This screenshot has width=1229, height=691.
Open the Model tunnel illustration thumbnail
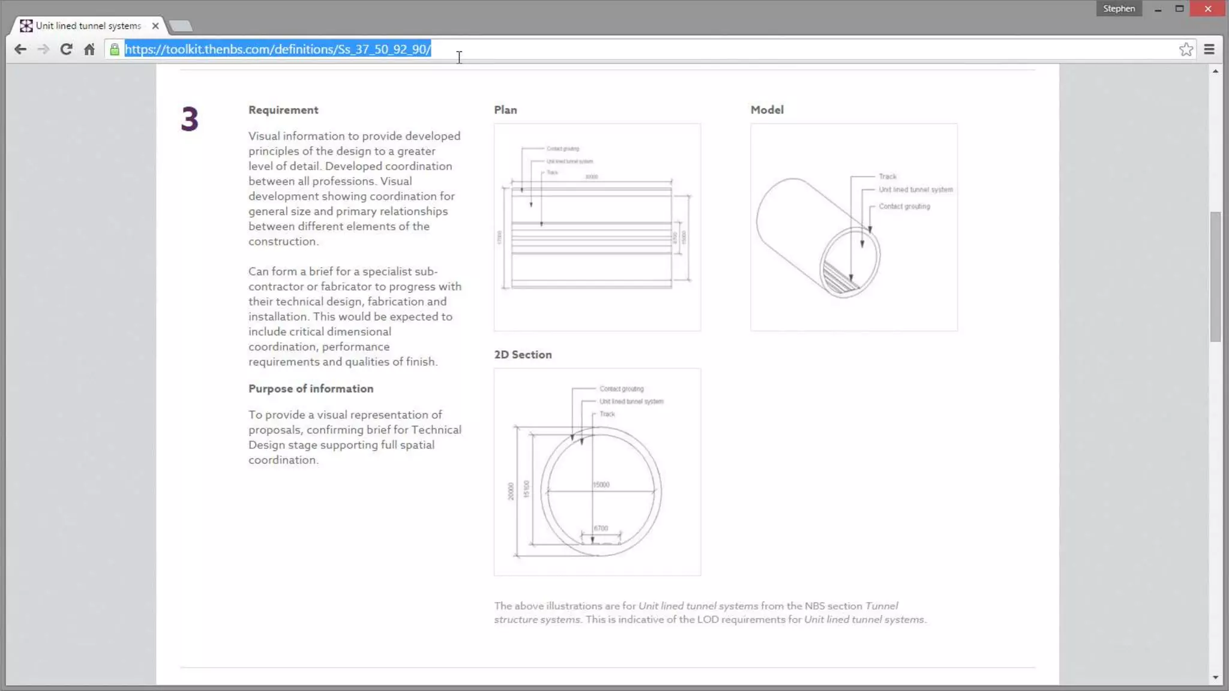click(x=853, y=227)
